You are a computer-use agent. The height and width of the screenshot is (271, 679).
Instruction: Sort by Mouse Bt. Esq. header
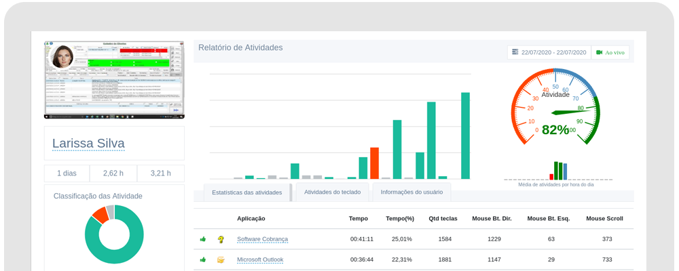pyautogui.click(x=547, y=219)
